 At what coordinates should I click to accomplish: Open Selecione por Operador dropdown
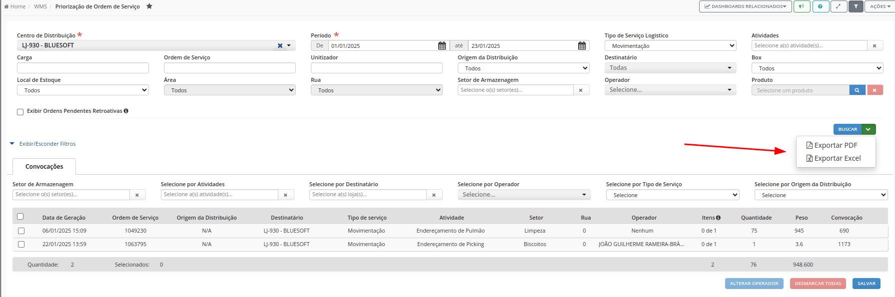[x=524, y=195]
